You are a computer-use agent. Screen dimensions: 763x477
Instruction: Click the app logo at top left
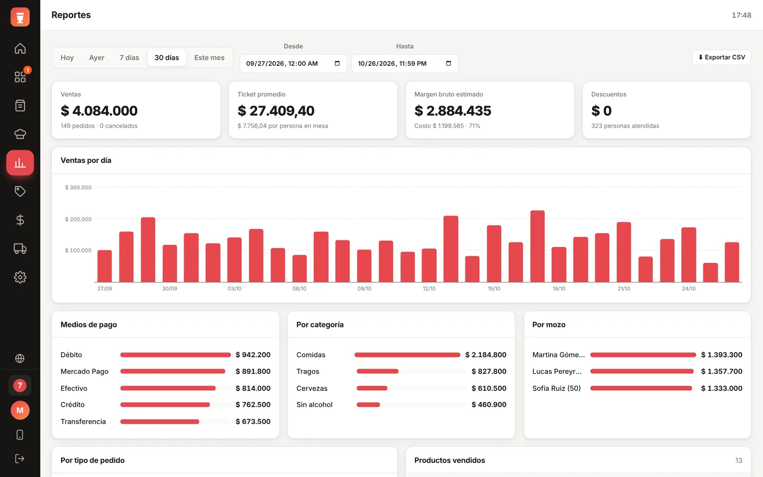point(20,17)
